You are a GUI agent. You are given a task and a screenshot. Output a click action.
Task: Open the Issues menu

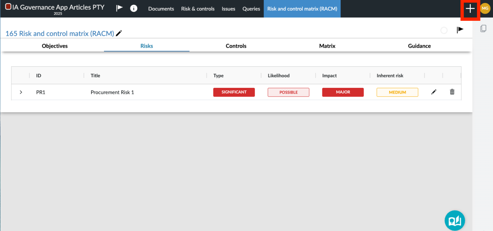[228, 9]
